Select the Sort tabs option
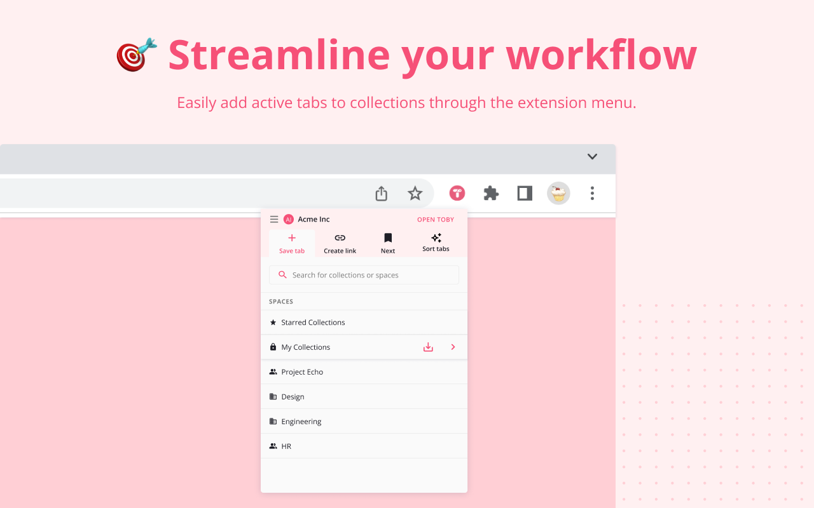 pyautogui.click(x=436, y=242)
